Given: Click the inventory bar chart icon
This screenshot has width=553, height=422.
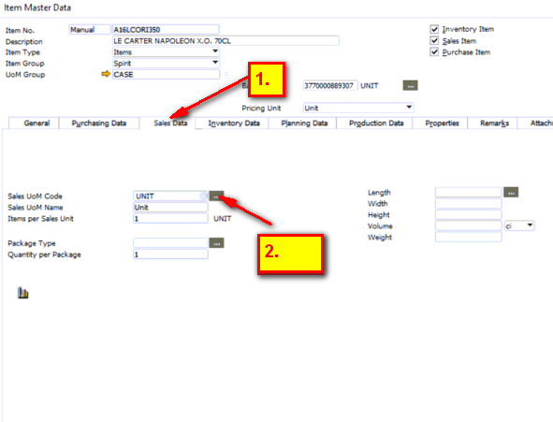Looking at the screenshot, I should tap(22, 293).
